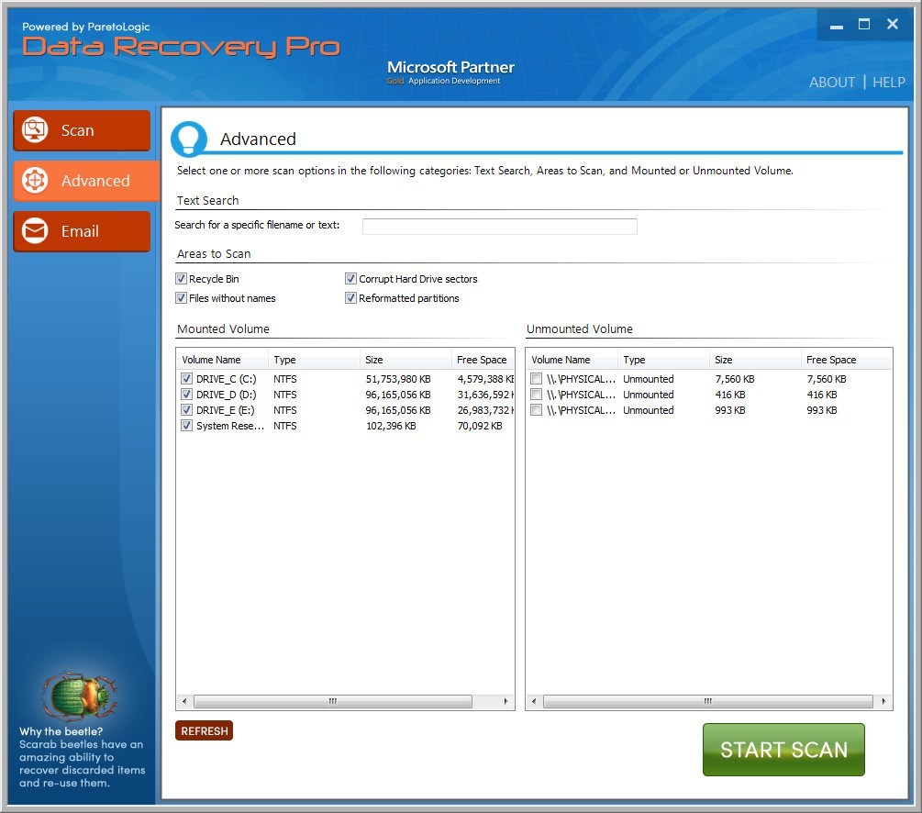Select the unmounted '993 KB' Free Space cell
The width and height of the screenshot is (922, 813).
coord(821,410)
